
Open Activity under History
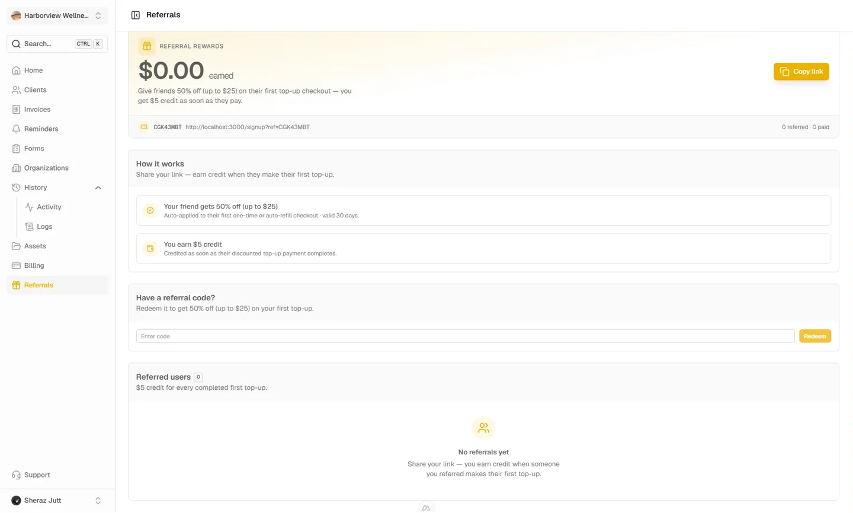(63, 207)
